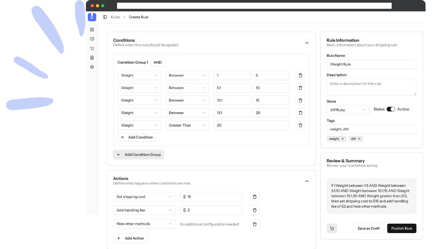Delete the Weight Between 1 and 5 condition
This screenshot has height=249, width=445.
pos(300,75)
